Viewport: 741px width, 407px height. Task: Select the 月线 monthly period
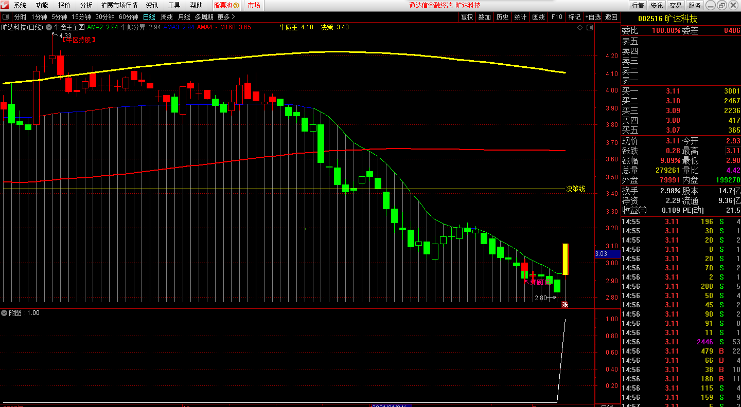tap(184, 17)
